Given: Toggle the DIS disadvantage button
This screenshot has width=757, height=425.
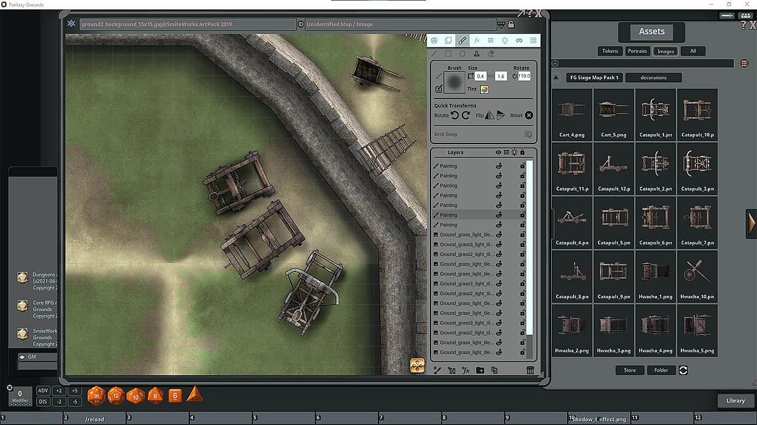Looking at the screenshot, I should (43, 402).
